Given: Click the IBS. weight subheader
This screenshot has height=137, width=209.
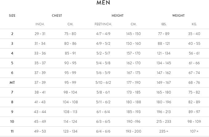Looking at the screenshot, I should pos(163,24).
